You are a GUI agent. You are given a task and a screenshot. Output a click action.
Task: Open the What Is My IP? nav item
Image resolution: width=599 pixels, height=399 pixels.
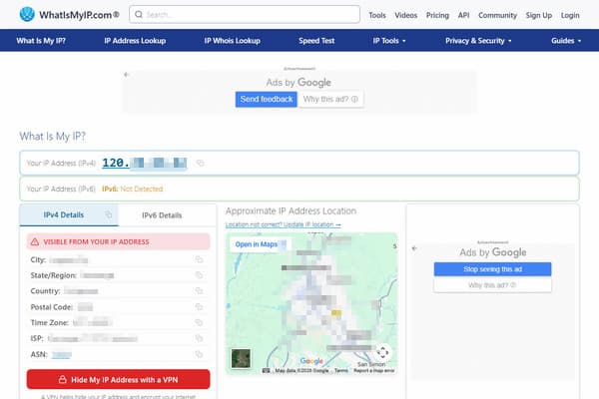tap(41, 41)
